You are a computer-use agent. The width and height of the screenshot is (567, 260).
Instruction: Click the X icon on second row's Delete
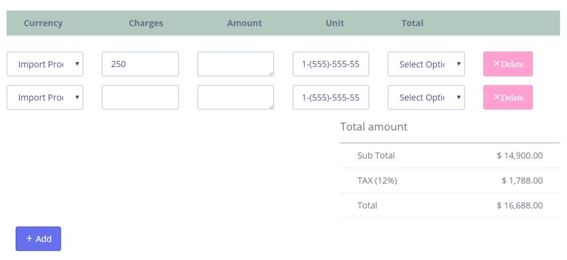coord(497,97)
